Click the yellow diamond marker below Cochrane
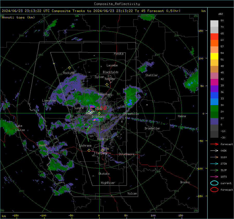The image size is (234, 219). click(x=89, y=151)
